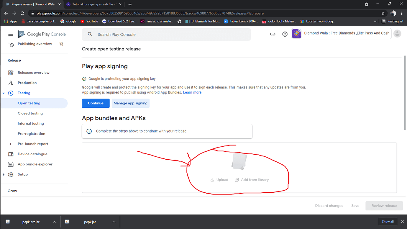
Task: Click the Search Play Console field
Action: click(166, 35)
